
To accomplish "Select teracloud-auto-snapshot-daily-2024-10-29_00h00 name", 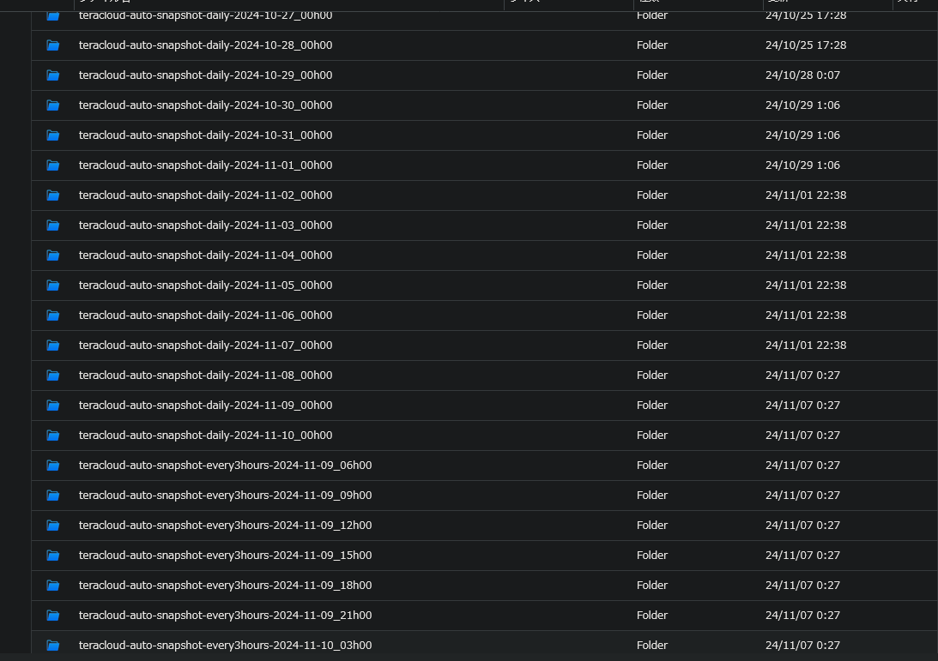I will (205, 75).
